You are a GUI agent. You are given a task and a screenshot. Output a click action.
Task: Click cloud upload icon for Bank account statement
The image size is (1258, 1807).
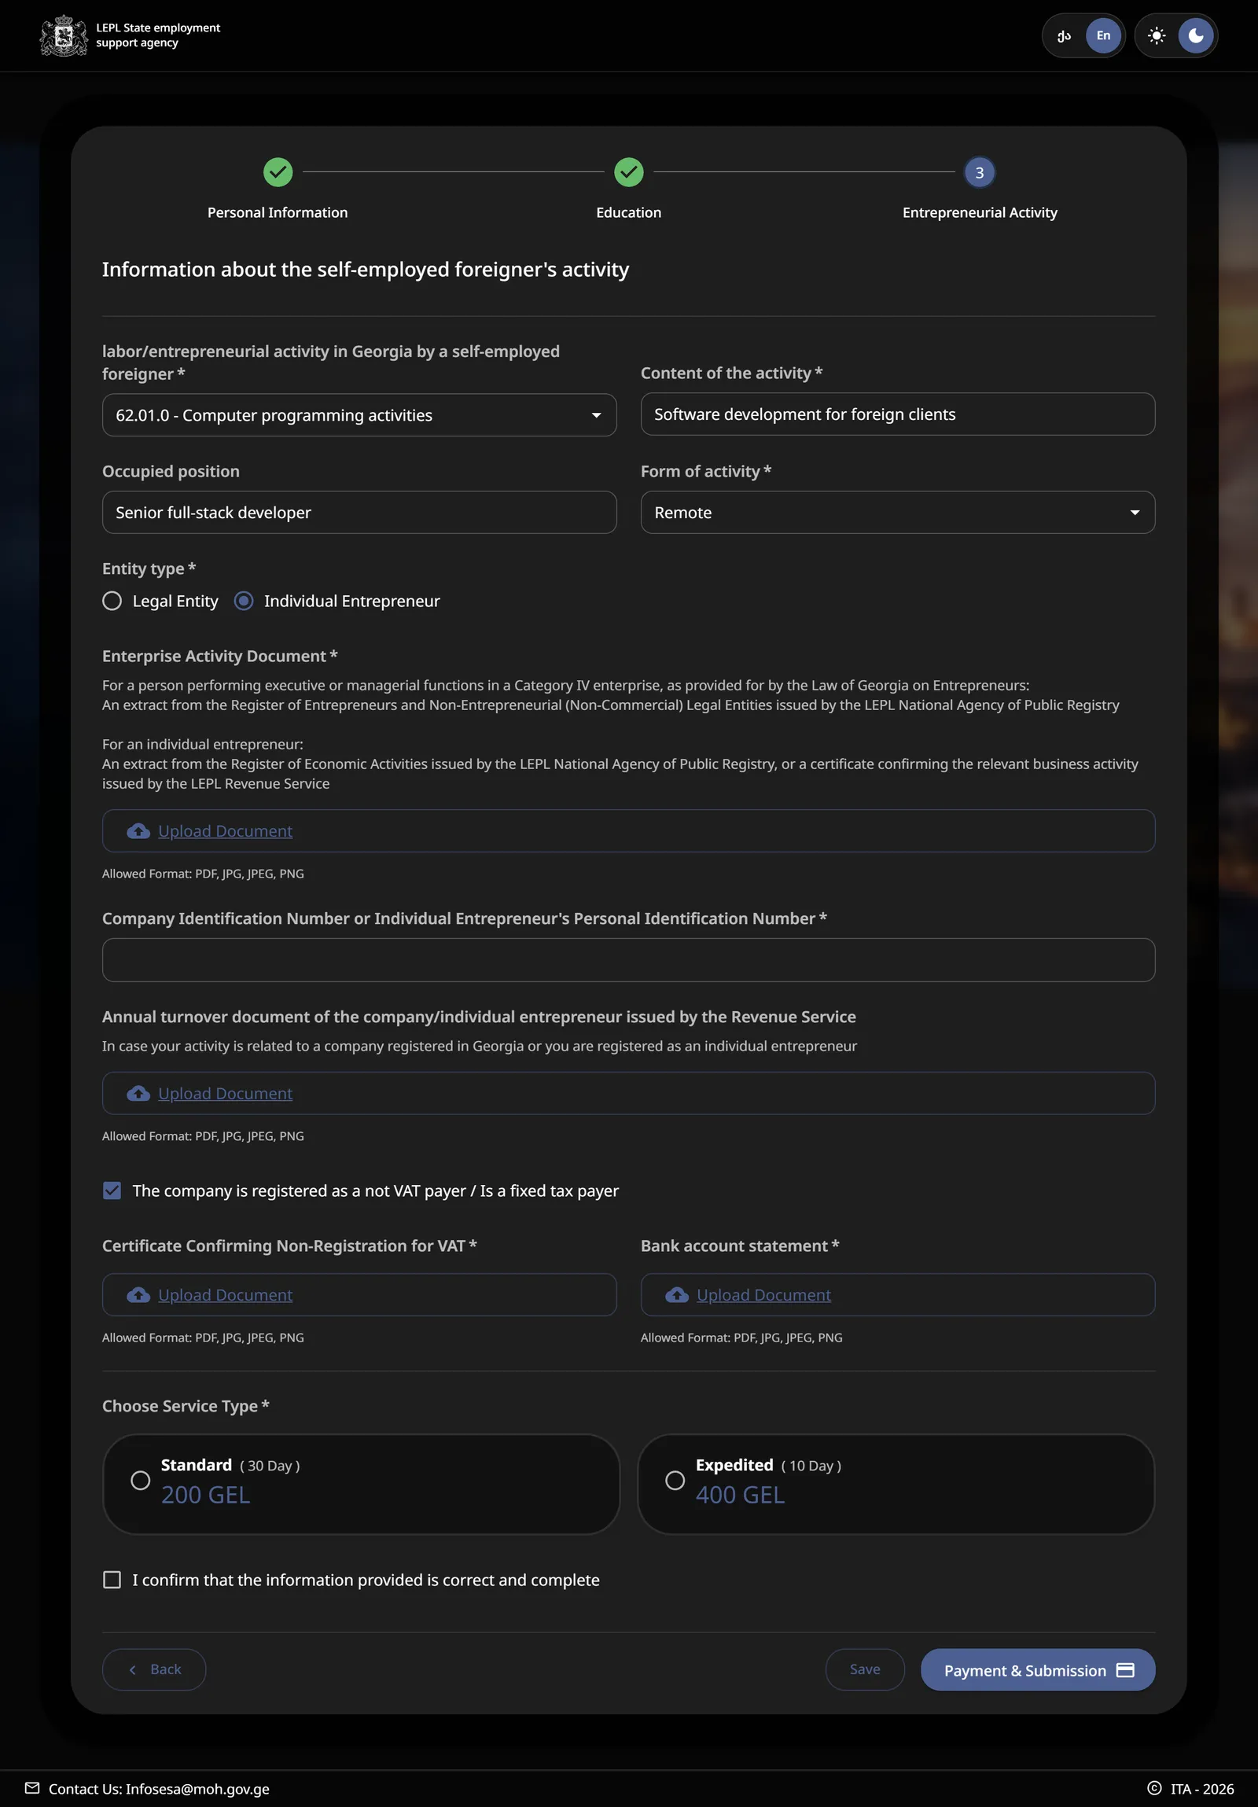[x=677, y=1294]
